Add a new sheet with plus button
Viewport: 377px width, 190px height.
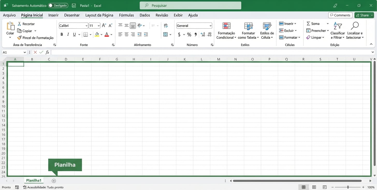tap(54, 181)
